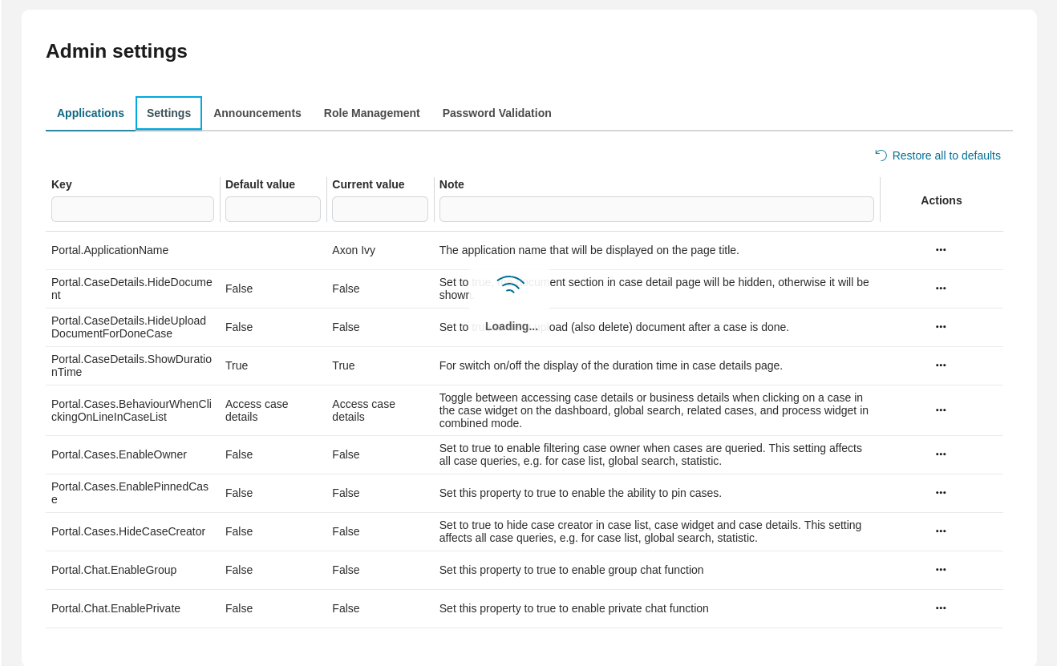Click Restore all to defaults link
The image size is (1057, 666).
(938, 155)
